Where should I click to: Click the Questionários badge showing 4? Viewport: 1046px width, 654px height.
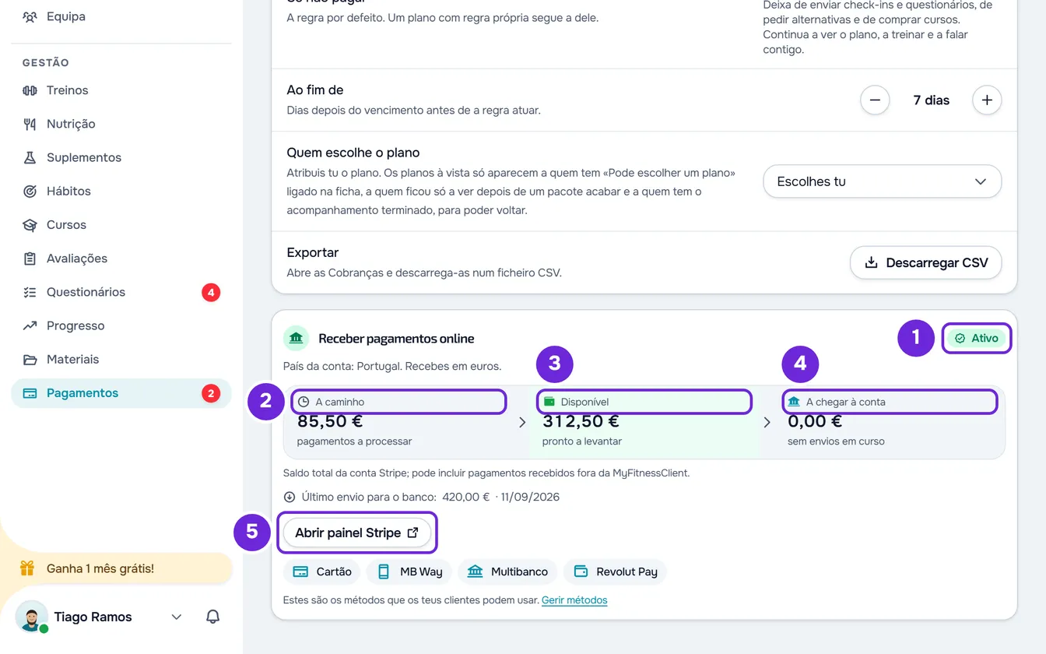[x=211, y=292]
